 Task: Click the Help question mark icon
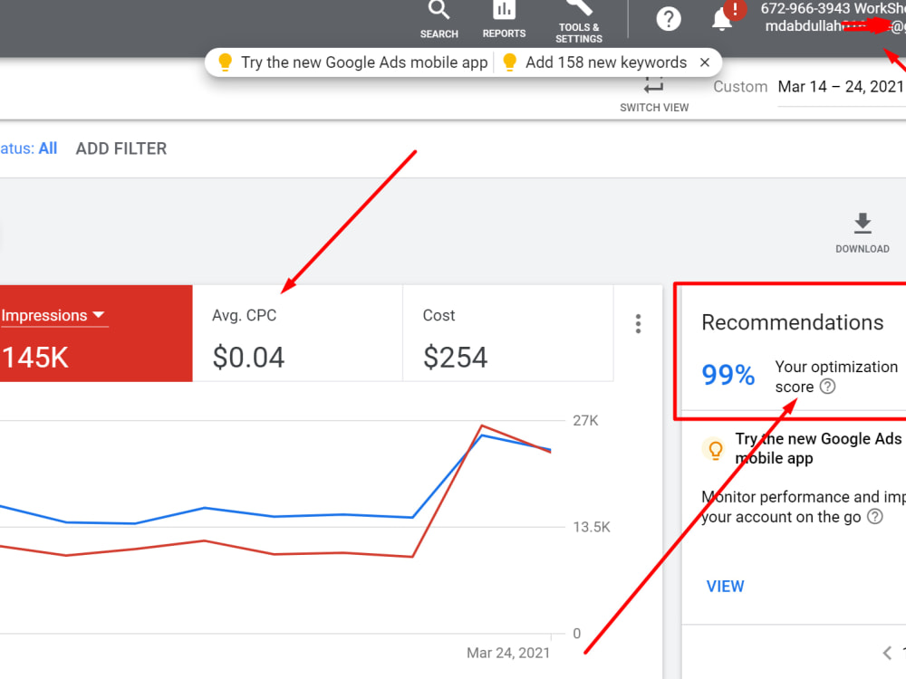pyautogui.click(x=669, y=19)
